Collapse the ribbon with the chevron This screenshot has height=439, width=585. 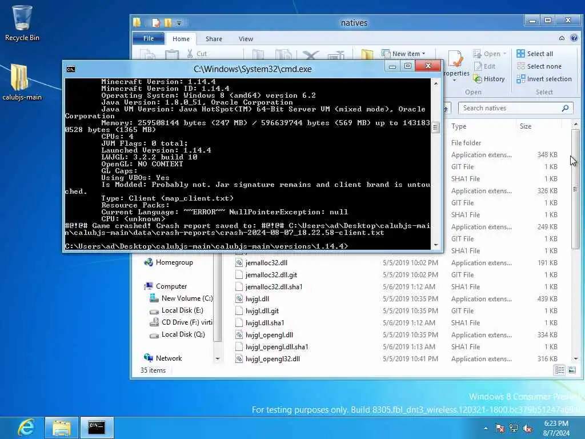pos(562,38)
